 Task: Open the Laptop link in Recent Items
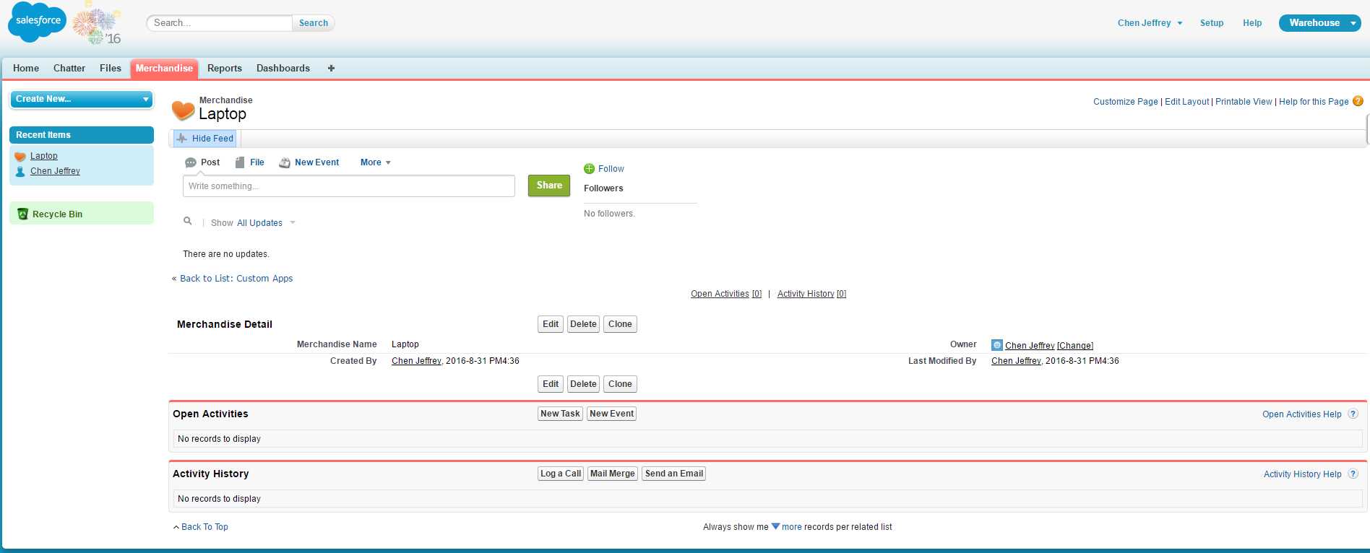(x=44, y=156)
